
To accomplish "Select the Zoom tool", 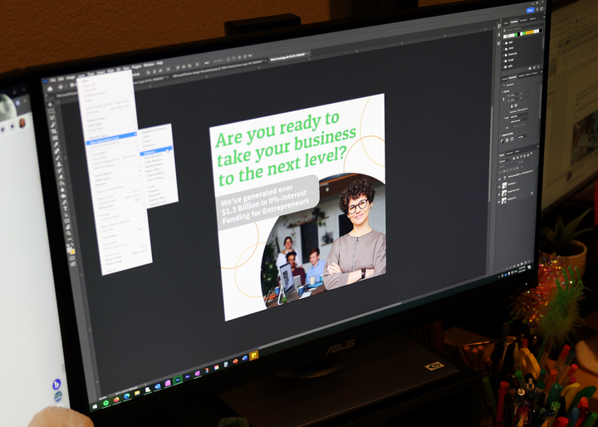I will (69, 233).
